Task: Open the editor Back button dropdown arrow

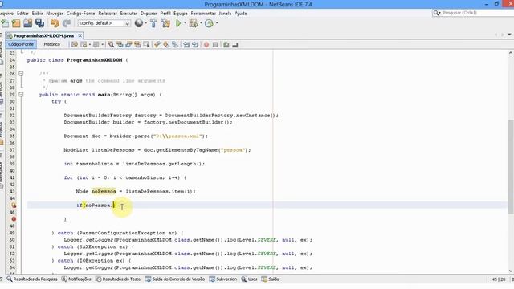Action: 90,45
